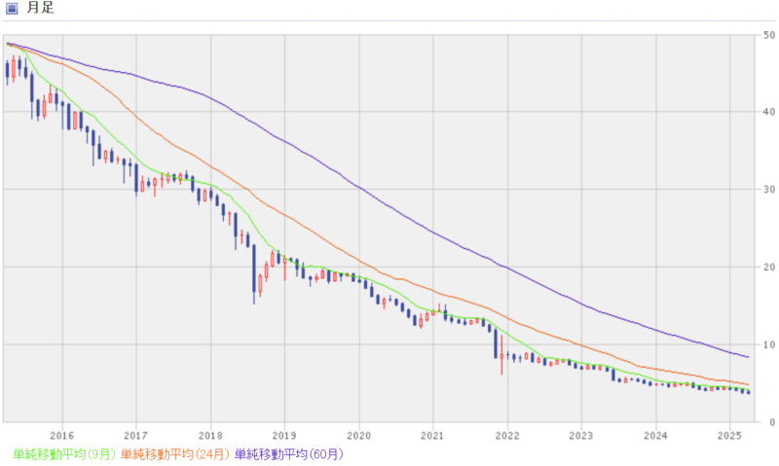779x466 pixels.
Task: Select the purple 単純移動平均(60月) legend label
Action: pos(289,453)
